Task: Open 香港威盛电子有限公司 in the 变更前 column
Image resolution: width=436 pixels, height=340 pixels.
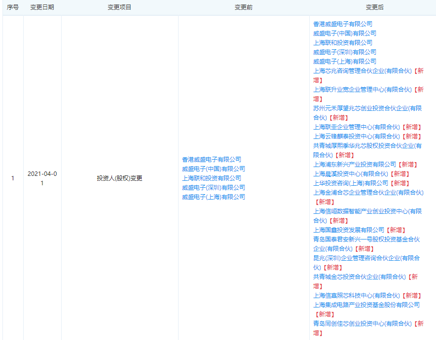Action: [211, 160]
